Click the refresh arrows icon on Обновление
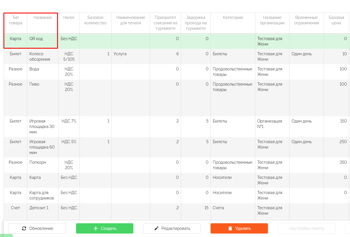350x237 pixels. point(24,228)
